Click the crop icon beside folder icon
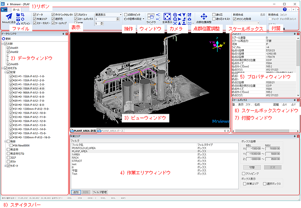The height and width of the screenshot is (208, 301). click(23, 15)
